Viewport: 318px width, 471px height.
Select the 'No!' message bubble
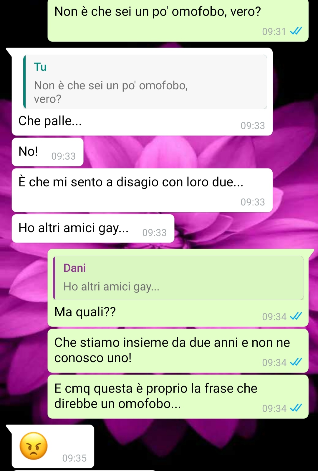47,152
